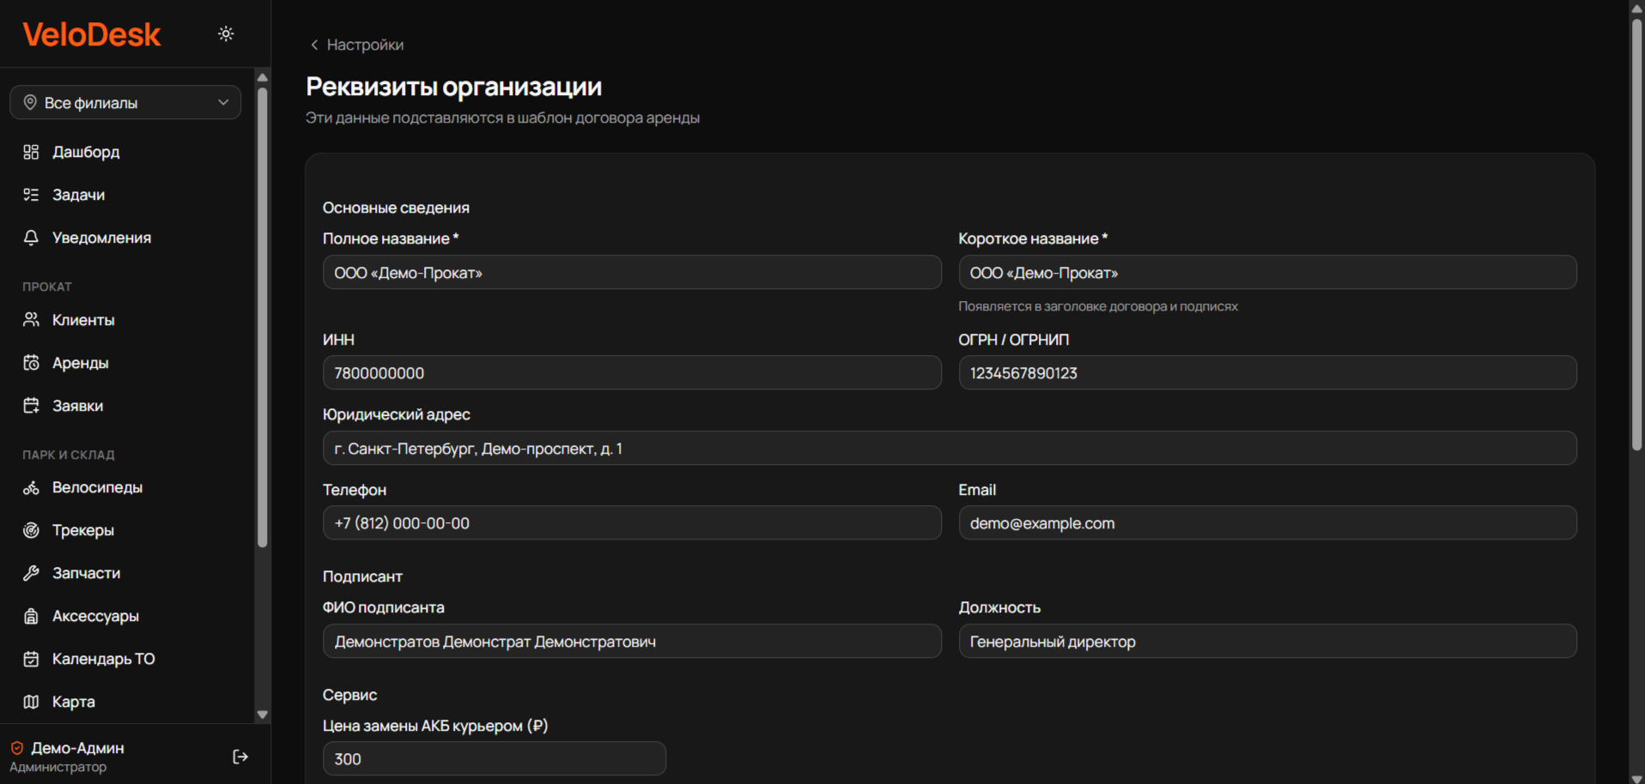Click the Аксессуары backpack icon
The image size is (1645, 784).
coord(31,616)
